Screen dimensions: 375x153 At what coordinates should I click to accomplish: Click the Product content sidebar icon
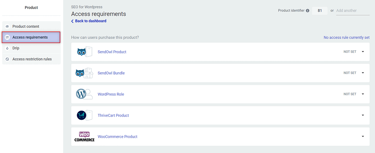click(7, 26)
